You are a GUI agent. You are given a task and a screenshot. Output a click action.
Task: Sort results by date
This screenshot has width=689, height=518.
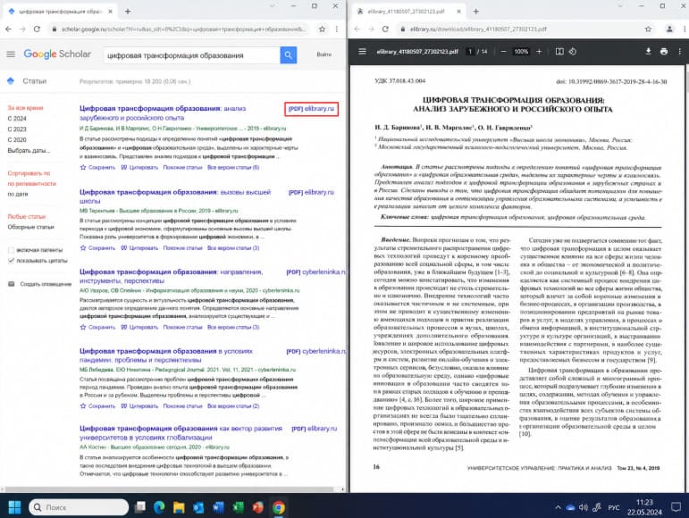[x=18, y=194]
